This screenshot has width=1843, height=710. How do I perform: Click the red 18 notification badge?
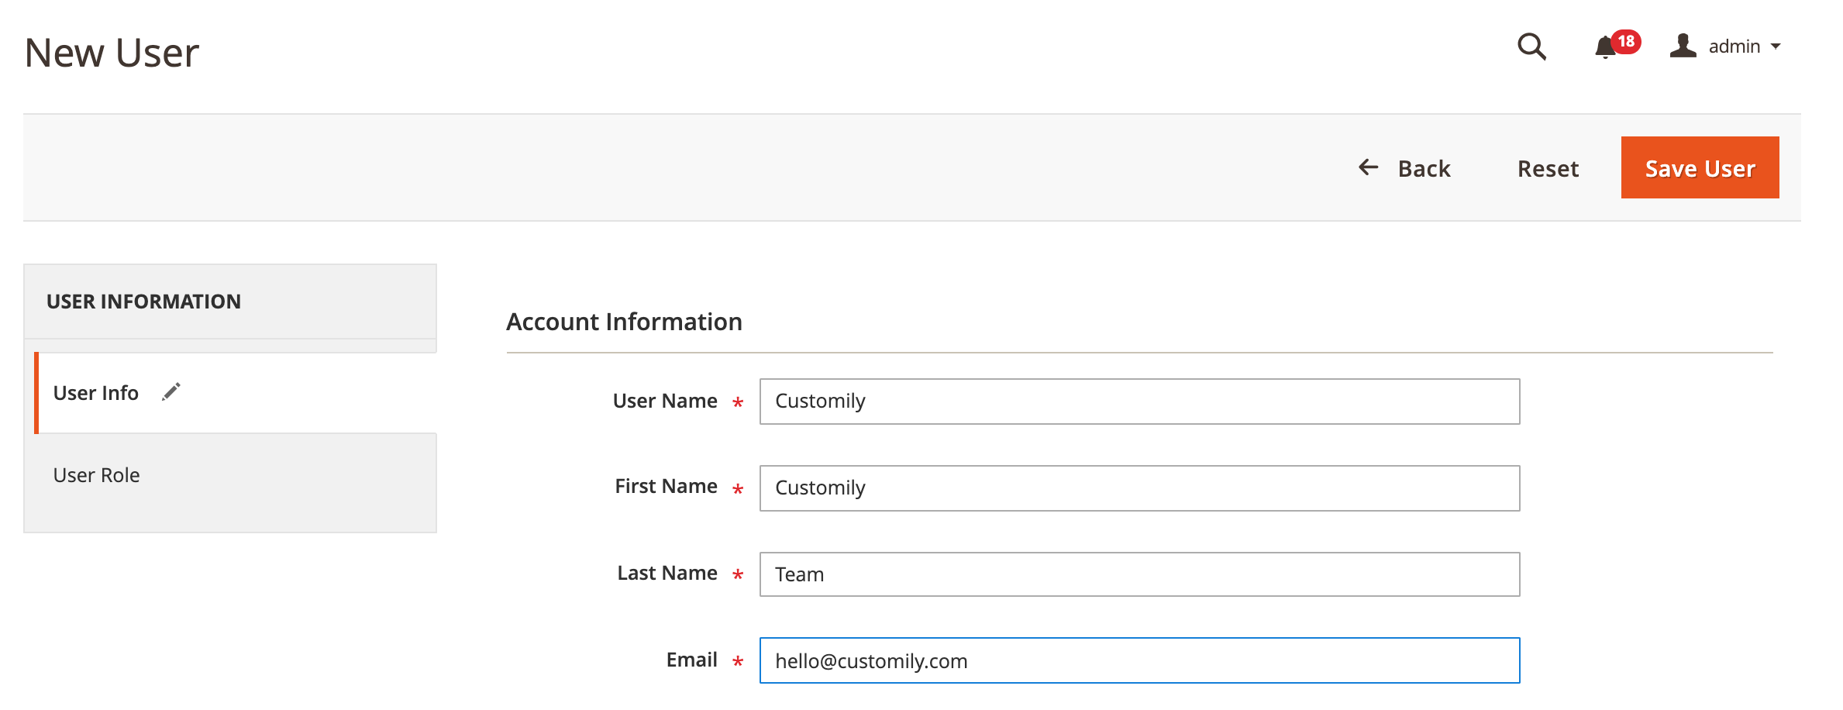(x=1625, y=41)
